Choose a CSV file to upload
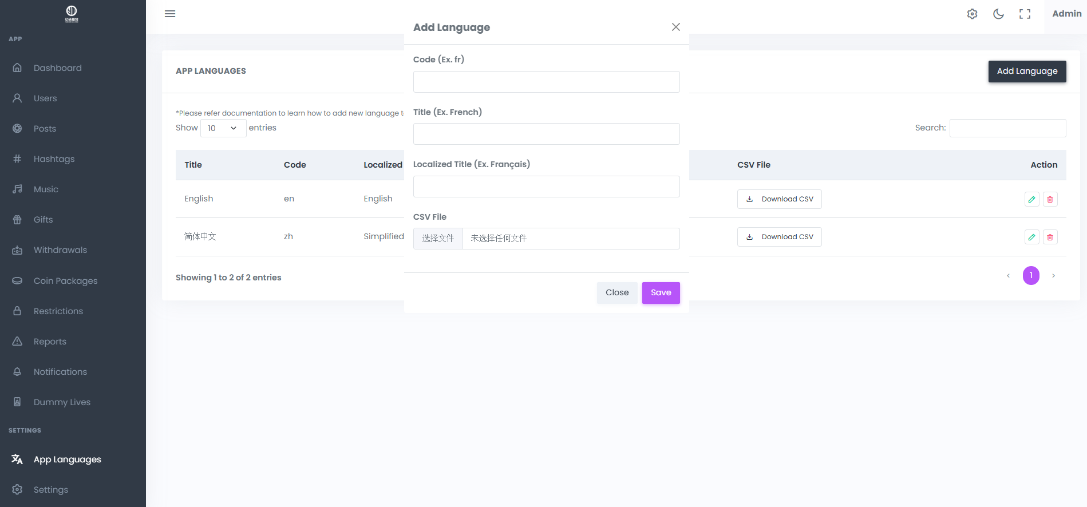1087x507 pixels. coord(438,239)
